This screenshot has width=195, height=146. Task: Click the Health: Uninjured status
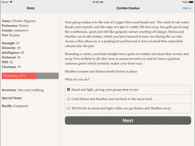tap(15, 106)
